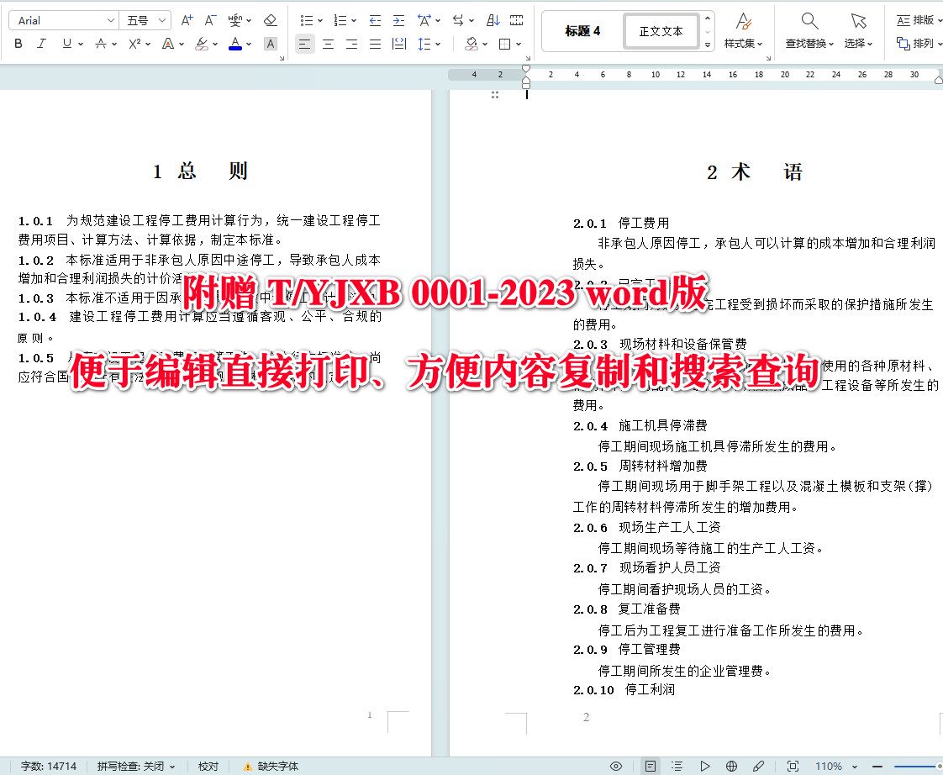This screenshot has height=775, width=943.
Task: Click the 缺失字体 missing font warning
Action: [271, 766]
